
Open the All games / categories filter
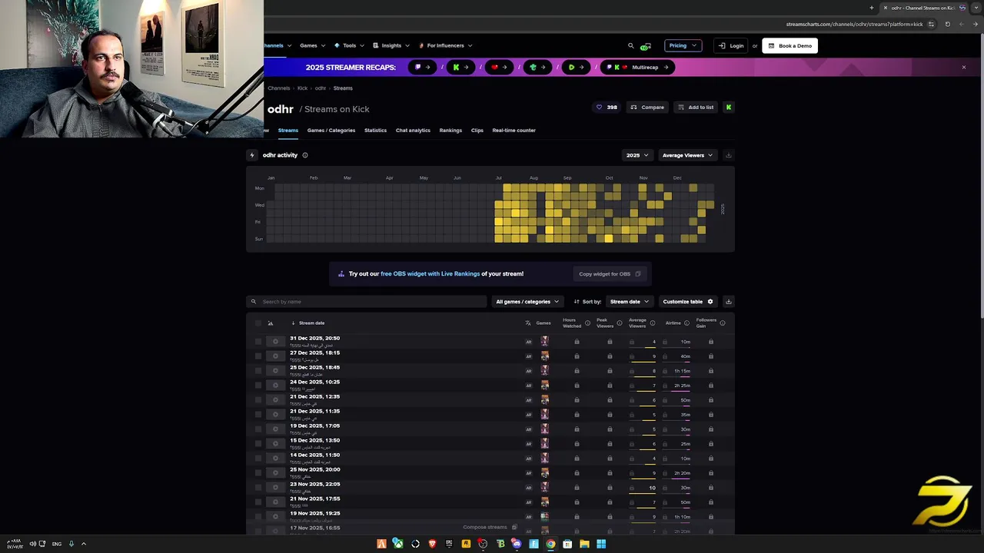pyautogui.click(x=527, y=302)
